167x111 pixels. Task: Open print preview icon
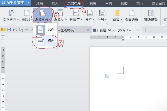pos(21,30)
